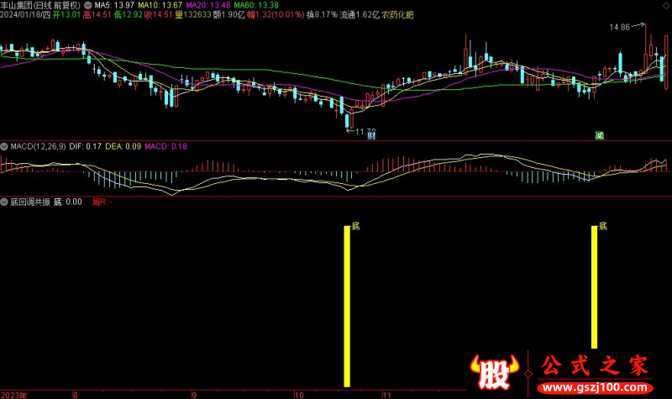Click the open price 开13.01
Image resolution: width=672 pixels, height=399 pixels.
pyautogui.click(x=67, y=15)
